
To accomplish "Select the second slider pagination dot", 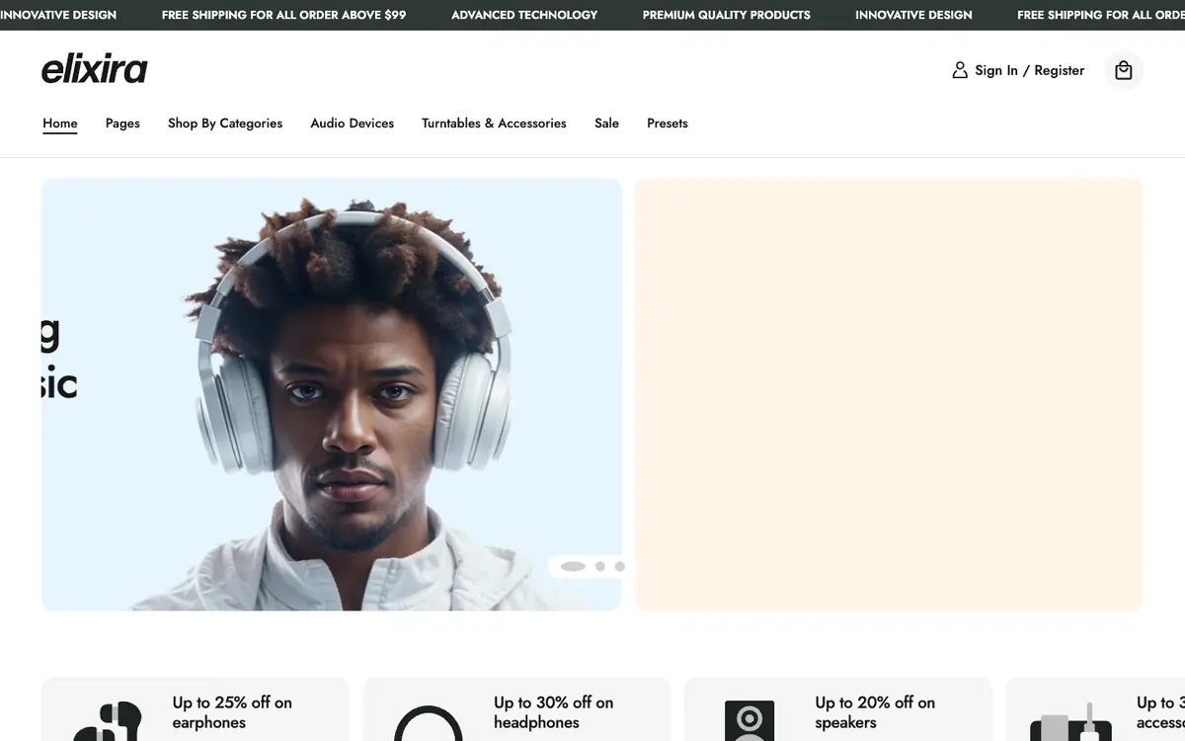I will (x=599, y=566).
